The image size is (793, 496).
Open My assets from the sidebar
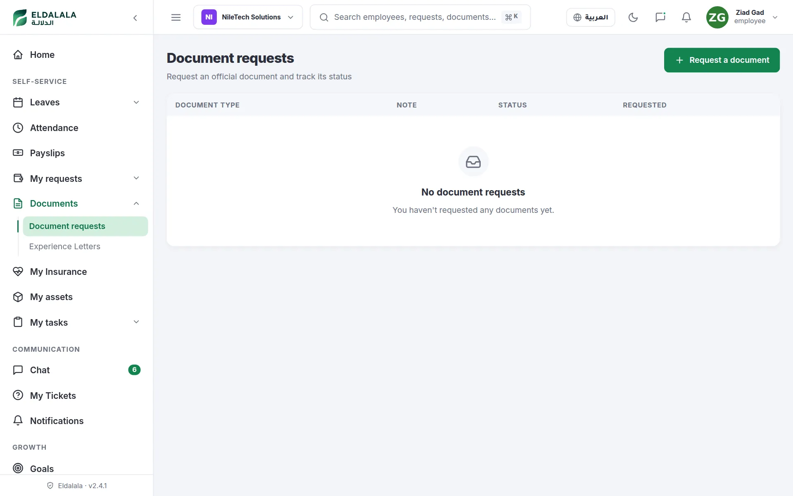coord(76,297)
